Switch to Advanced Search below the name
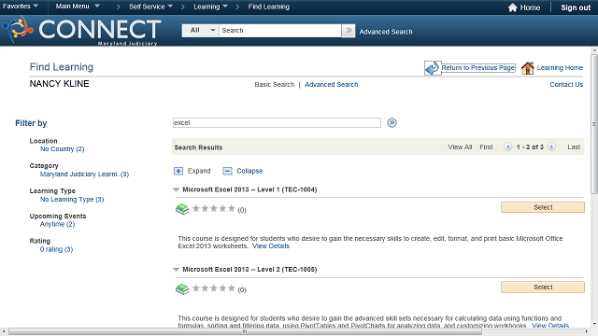Viewport: 598px width, 336px height. point(331,85)
